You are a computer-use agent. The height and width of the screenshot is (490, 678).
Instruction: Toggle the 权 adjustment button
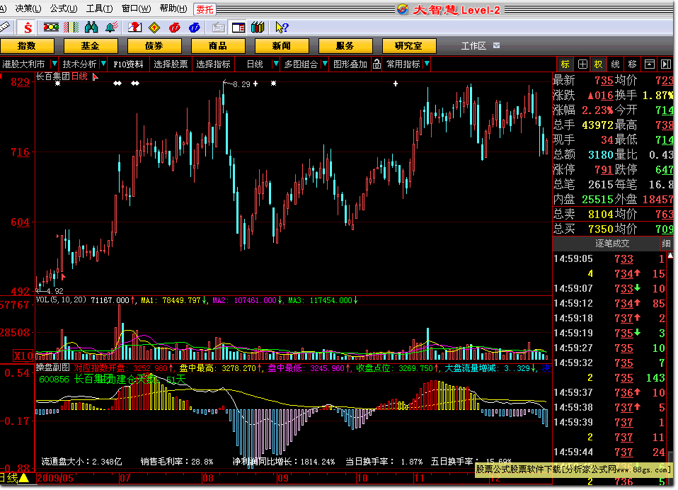coord(599,64)
